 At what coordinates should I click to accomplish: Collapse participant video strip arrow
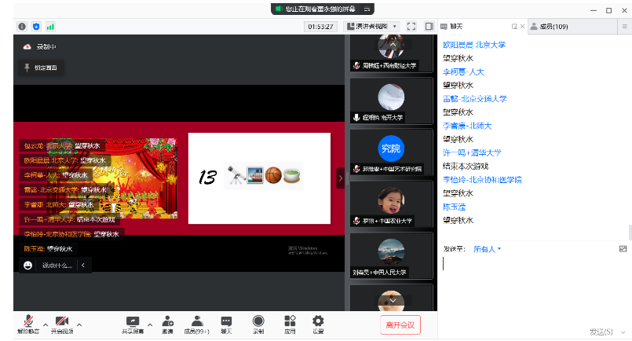[340, 178]
